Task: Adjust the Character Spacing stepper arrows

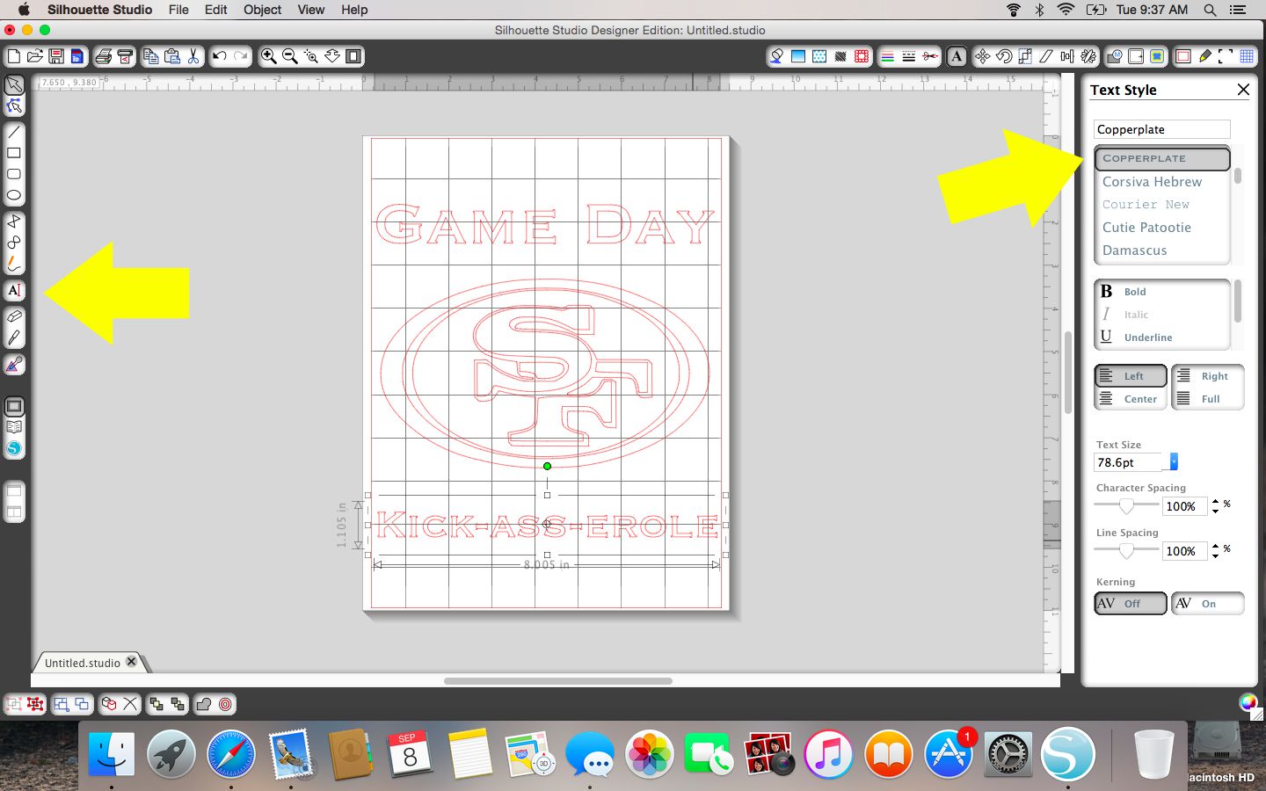Action: pyautogui.click(x=1215, y=506)
